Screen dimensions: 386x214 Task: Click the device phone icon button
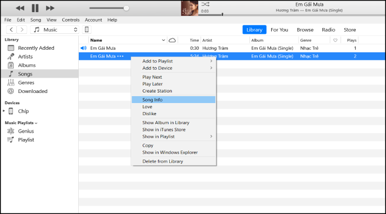pos(87,30)
